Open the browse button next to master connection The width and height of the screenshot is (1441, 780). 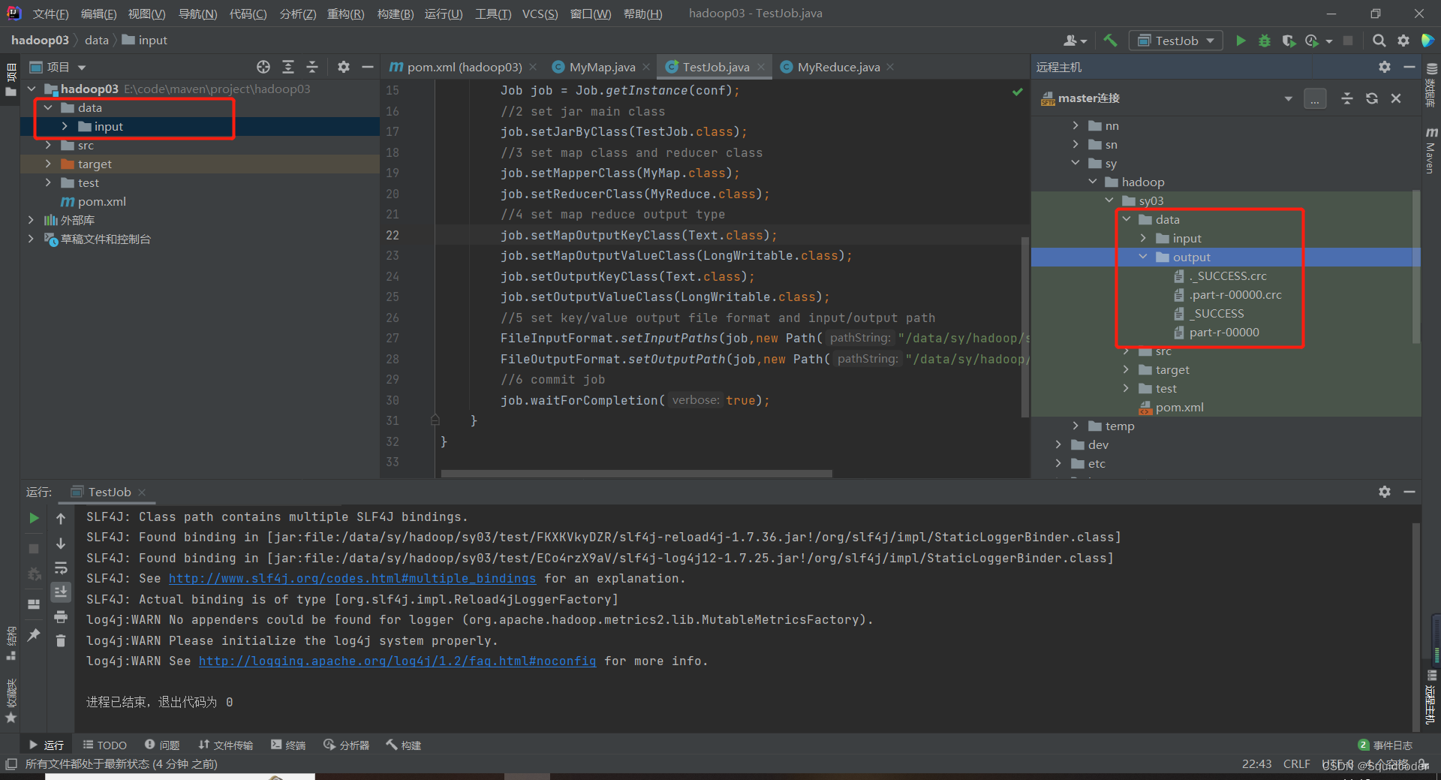click(1315, 98)
